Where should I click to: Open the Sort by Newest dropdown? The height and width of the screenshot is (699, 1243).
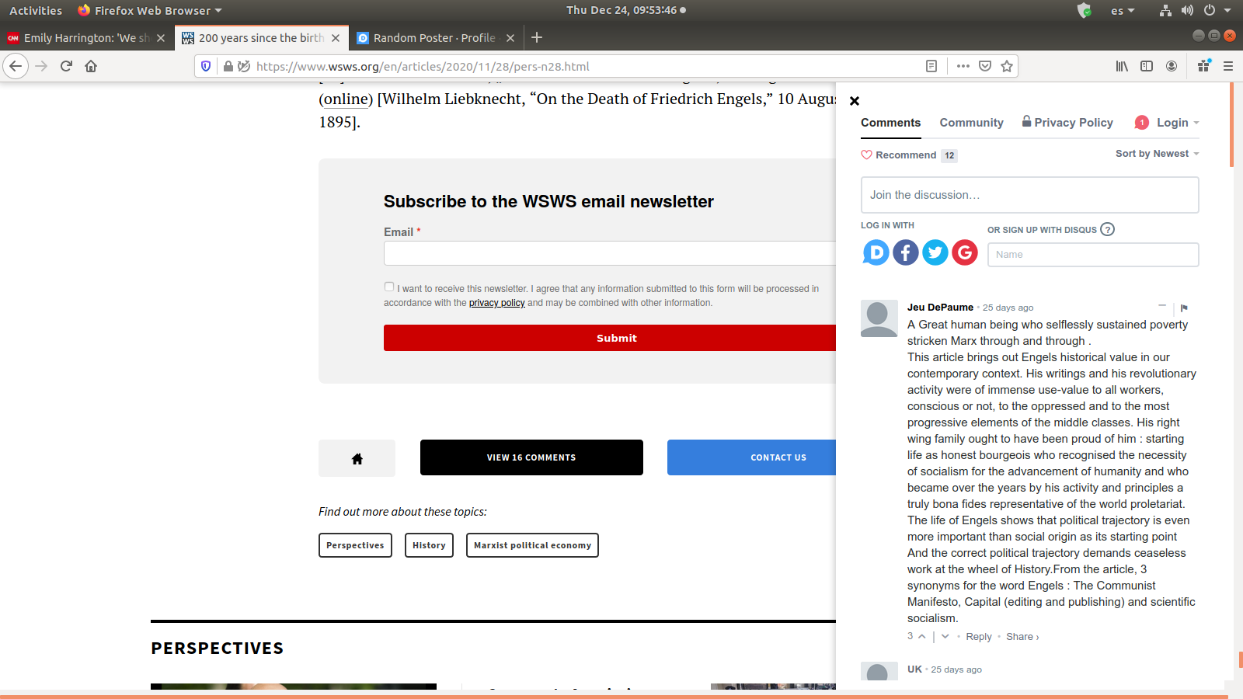(x=1157, y=154)
